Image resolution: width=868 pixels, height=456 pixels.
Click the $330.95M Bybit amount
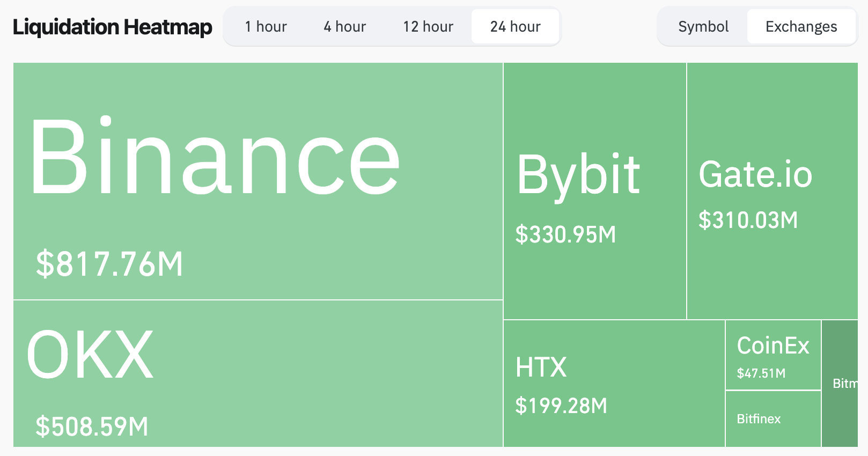click(x=565, y=234)
